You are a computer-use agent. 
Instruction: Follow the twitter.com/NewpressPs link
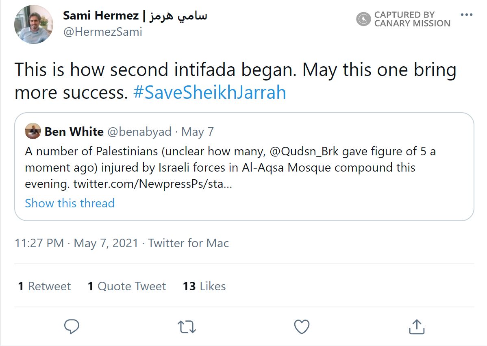point(152,184)
